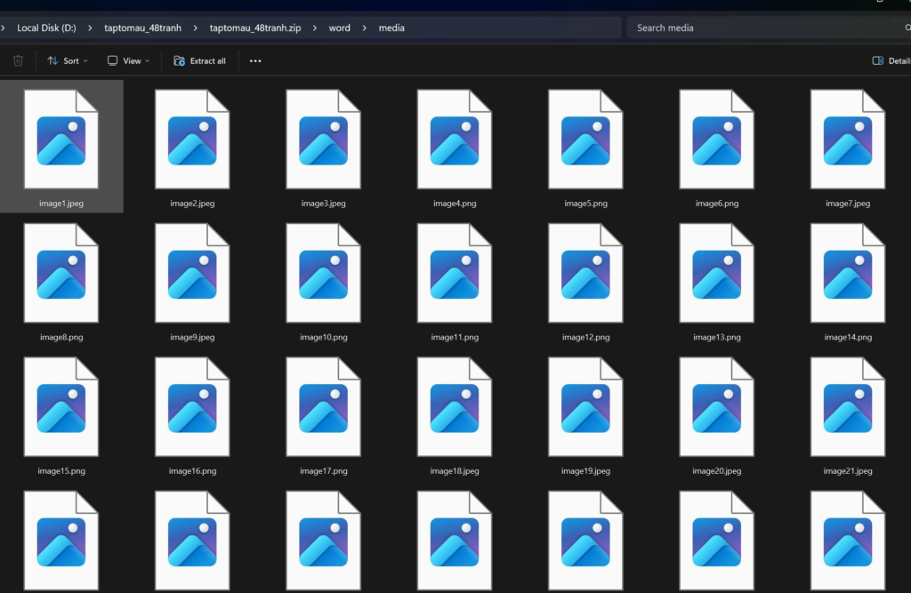Go to taptomau_48tranh.zip in breadcrumb
Viewport: 911px width, 593px height.
coord(255,28)
